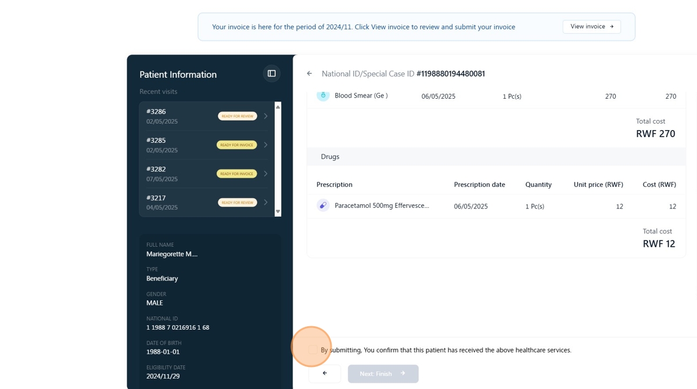Click the READY FOR INVOICE badge on #3285
Image resolution: width=697 pixels, height=389 pixels.
click(x=237, y=145)
